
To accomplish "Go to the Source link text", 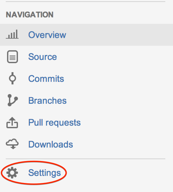I will click(43, 57).
